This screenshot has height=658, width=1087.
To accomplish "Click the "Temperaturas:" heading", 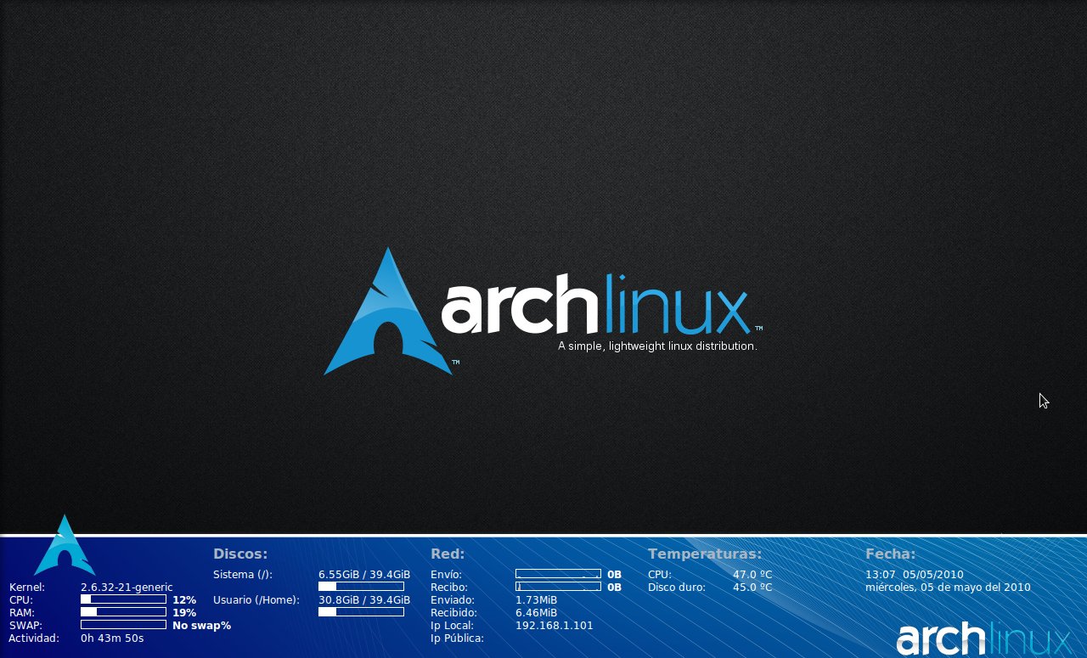I will coord(705,554).
